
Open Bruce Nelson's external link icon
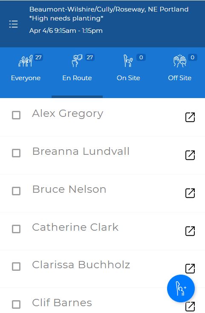[x=190, y=193]
